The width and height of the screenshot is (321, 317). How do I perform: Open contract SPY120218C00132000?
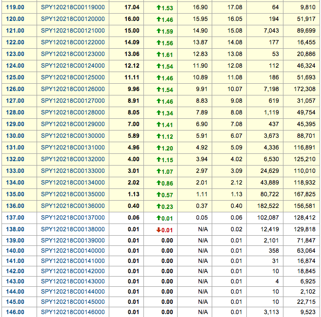click(73, 159)
